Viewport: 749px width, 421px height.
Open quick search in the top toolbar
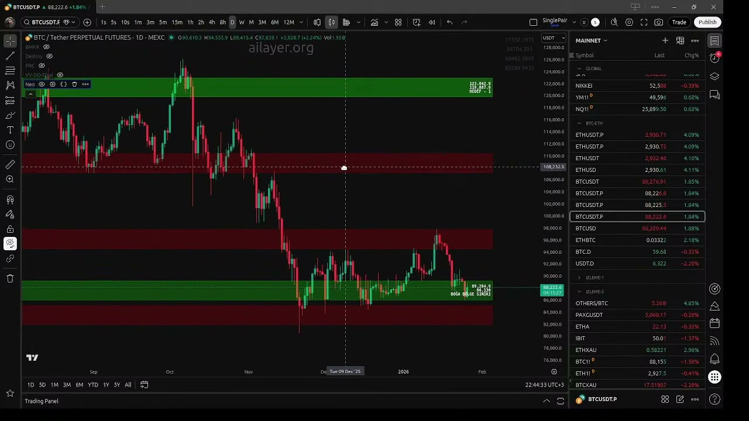[614, 22]
